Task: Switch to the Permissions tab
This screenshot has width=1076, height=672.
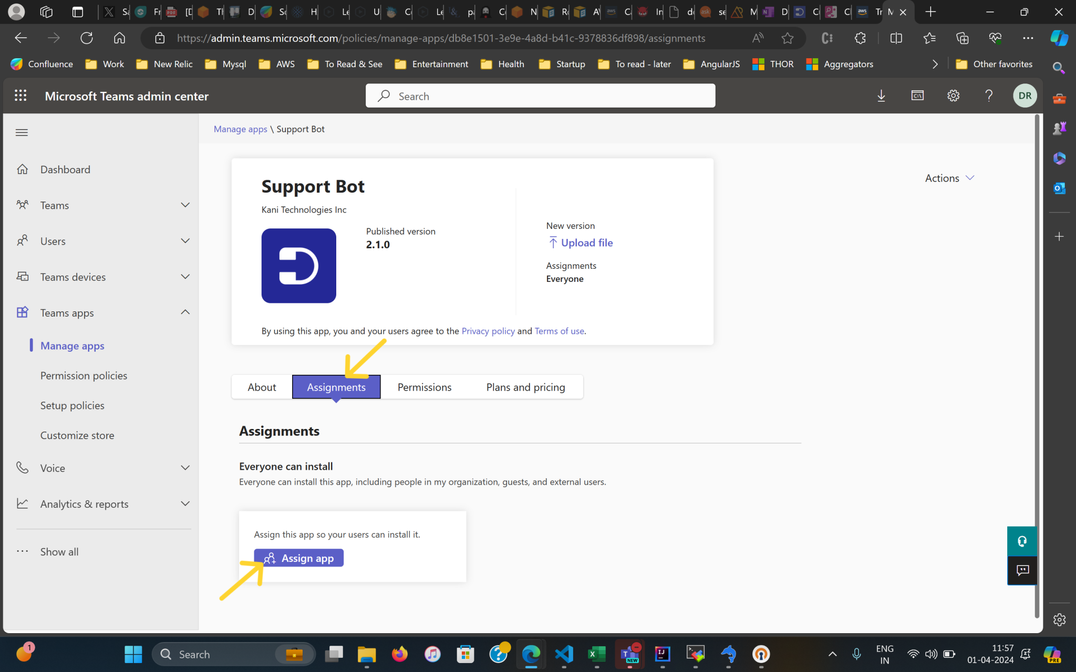Action: pos(424,387)
